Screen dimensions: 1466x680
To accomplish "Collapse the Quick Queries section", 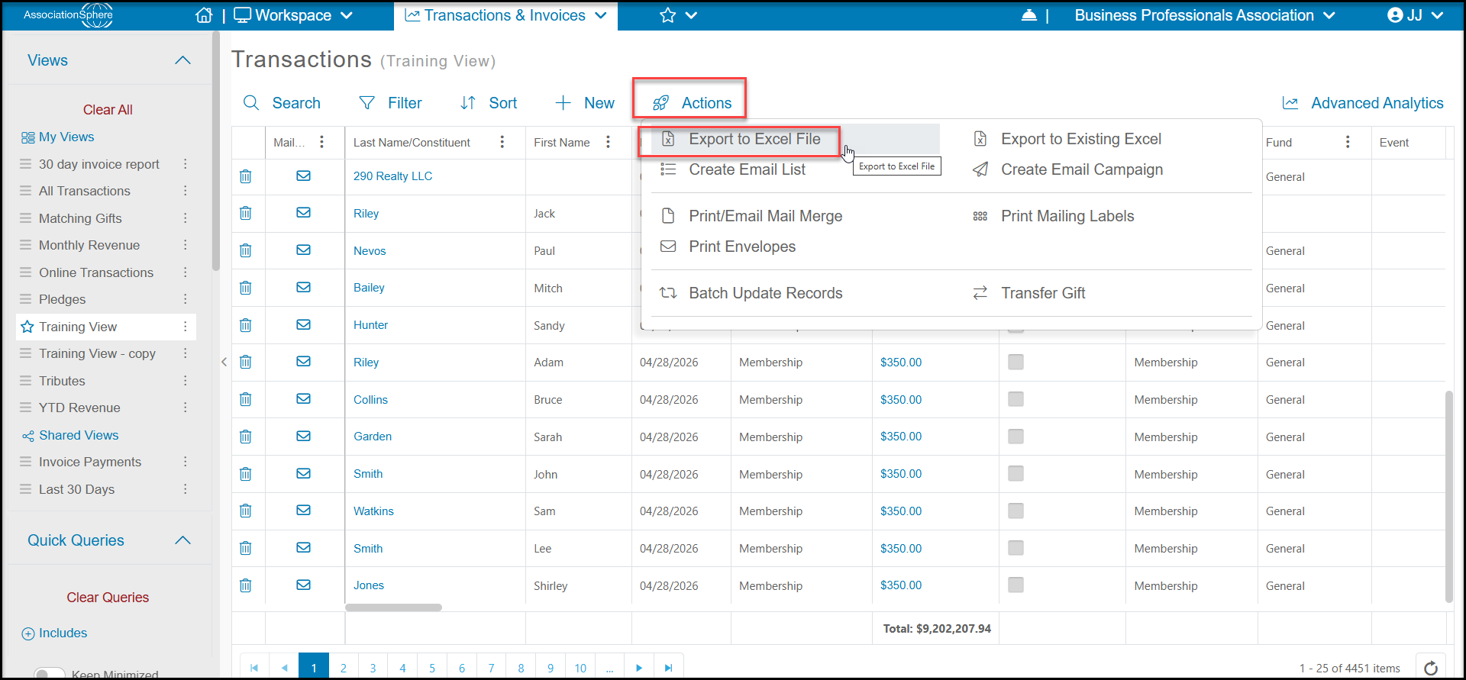I will point(182,540).
